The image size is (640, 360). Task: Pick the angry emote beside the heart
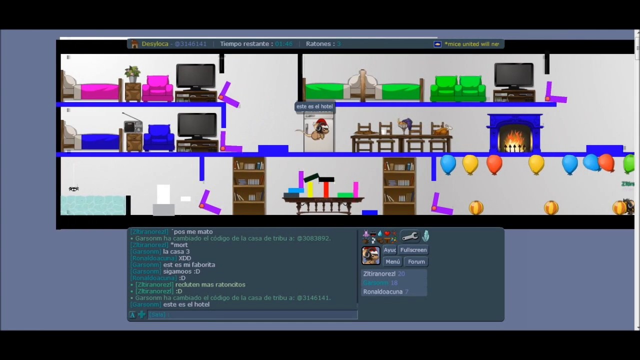click(x=394, y=233)
